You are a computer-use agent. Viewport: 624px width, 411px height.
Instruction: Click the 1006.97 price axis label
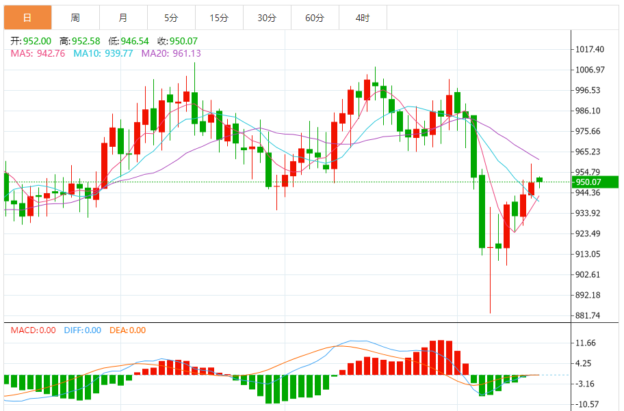click(590, 70)
